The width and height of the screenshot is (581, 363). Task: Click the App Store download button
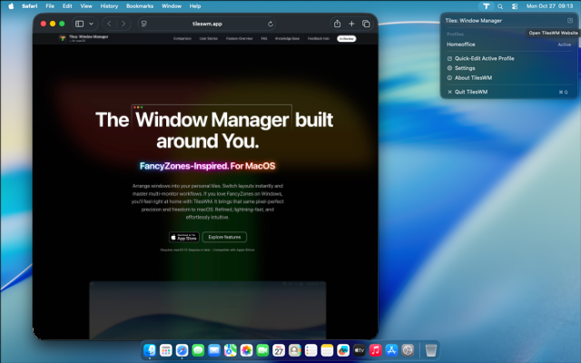pos(184,237)
